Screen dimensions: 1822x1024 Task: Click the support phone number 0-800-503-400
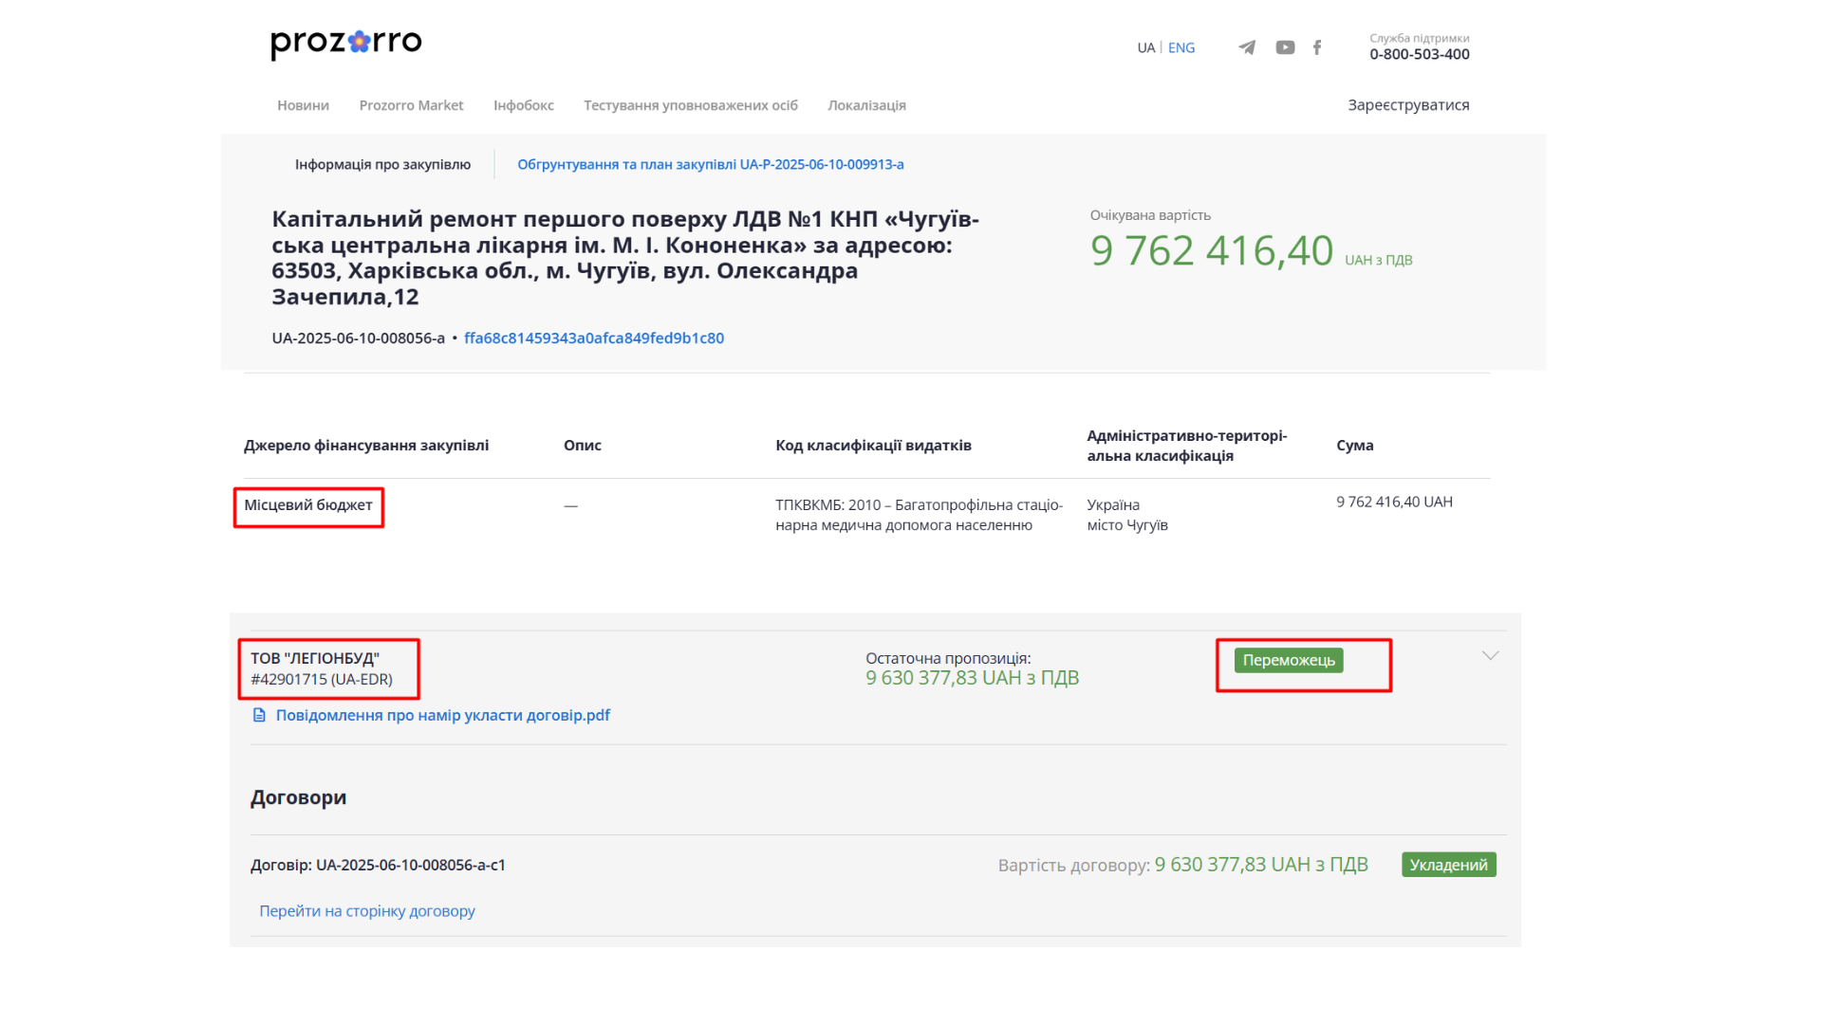coord(1419,54)
